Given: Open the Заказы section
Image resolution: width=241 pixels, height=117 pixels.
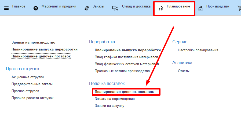Looking at the screenshot, I should 98,6.
